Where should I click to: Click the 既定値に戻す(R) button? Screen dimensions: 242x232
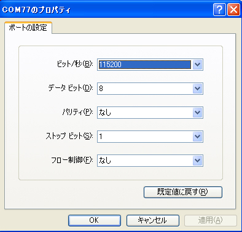pos(183,192)
